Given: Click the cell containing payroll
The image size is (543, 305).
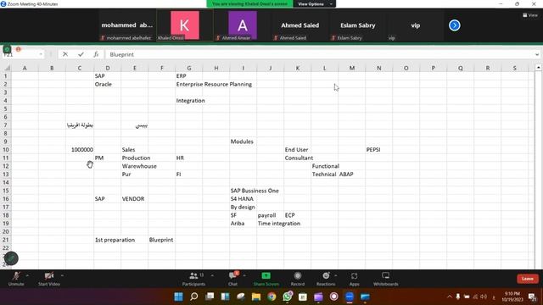Looking at the screenshot, I should pos(270,215).
